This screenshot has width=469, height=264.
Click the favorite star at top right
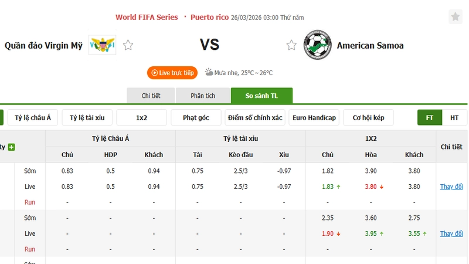pos(456,17)
